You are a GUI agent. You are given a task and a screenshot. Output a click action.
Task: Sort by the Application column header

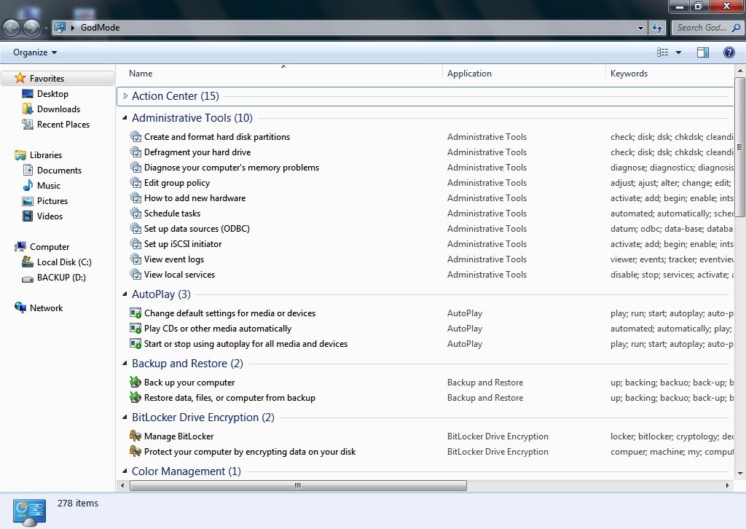pos(469,74)
